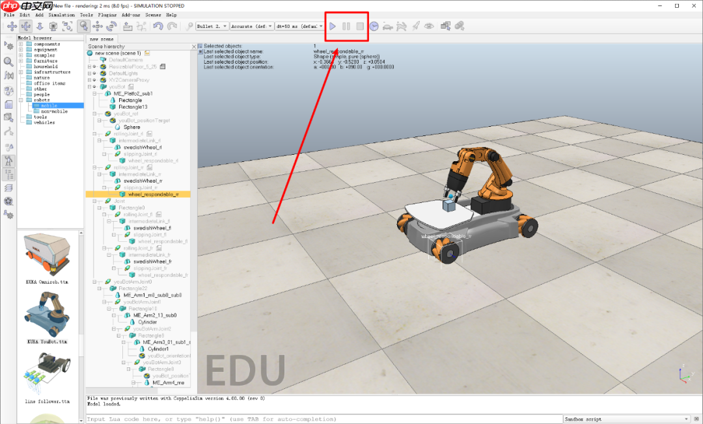Viewport: 703px width, 424px height.
Task: Open the video recorder film reel icon
Action: 9,200
